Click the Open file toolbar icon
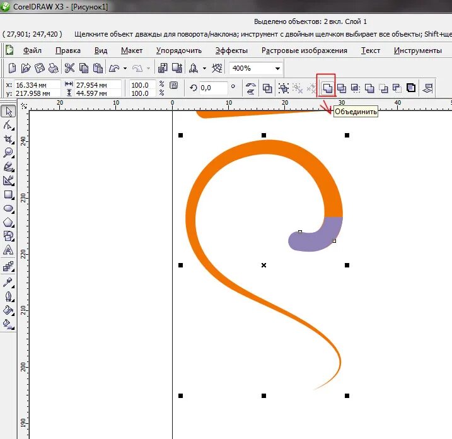 [x=26, y=68]
